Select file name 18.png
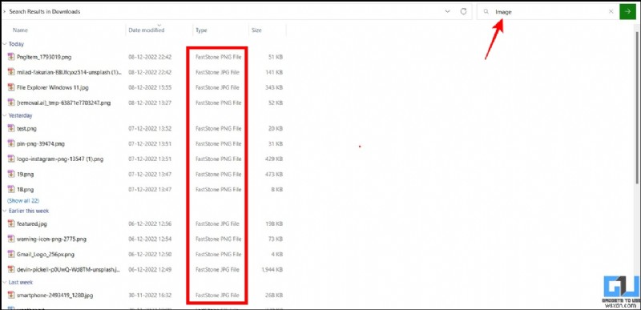 click(x=26, y=190)
